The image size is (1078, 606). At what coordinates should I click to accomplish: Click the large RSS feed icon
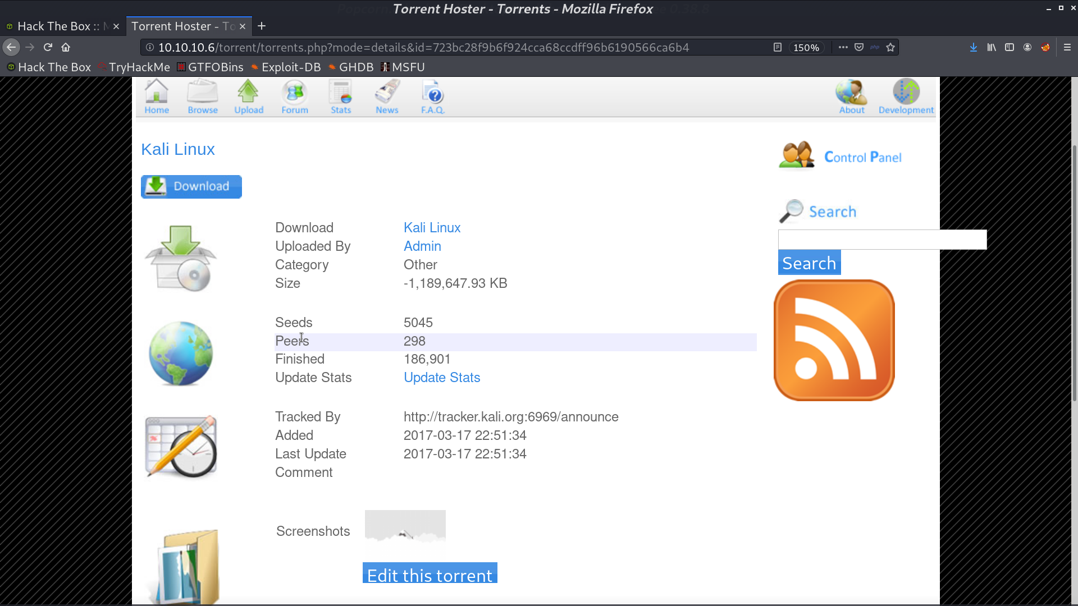pos(834,340)
